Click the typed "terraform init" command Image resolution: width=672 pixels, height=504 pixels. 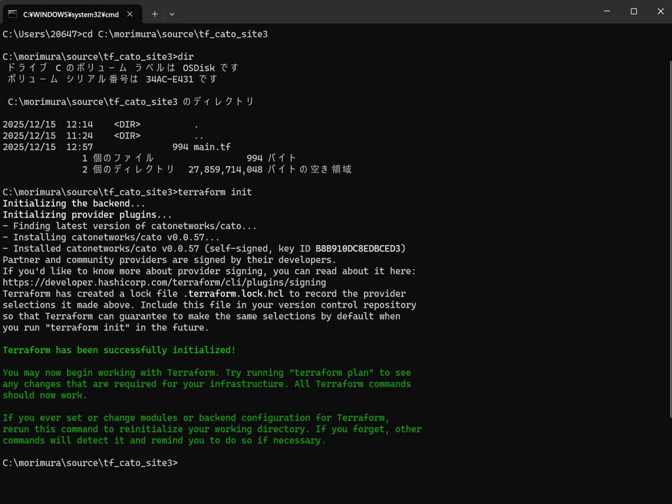pyautogui.click(x=215, y=192)
